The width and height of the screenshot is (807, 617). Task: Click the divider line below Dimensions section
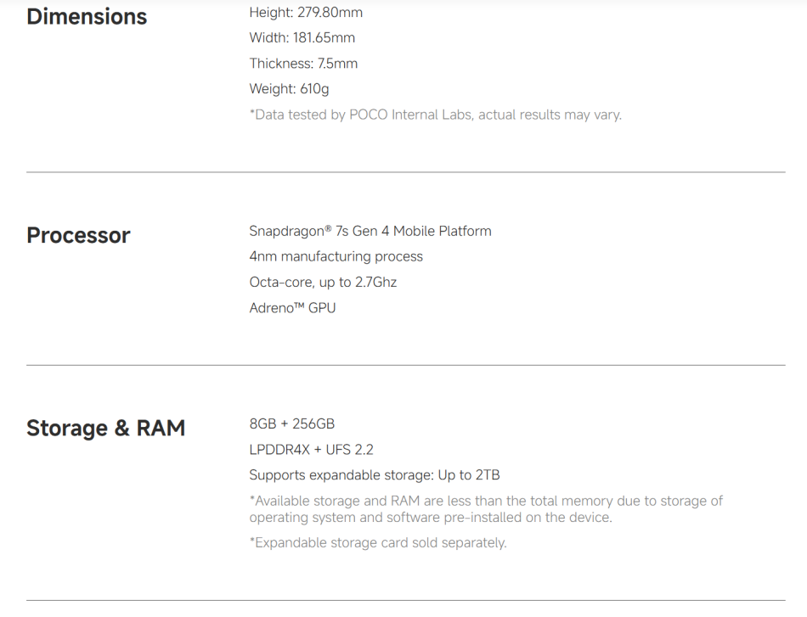[405, 172]
